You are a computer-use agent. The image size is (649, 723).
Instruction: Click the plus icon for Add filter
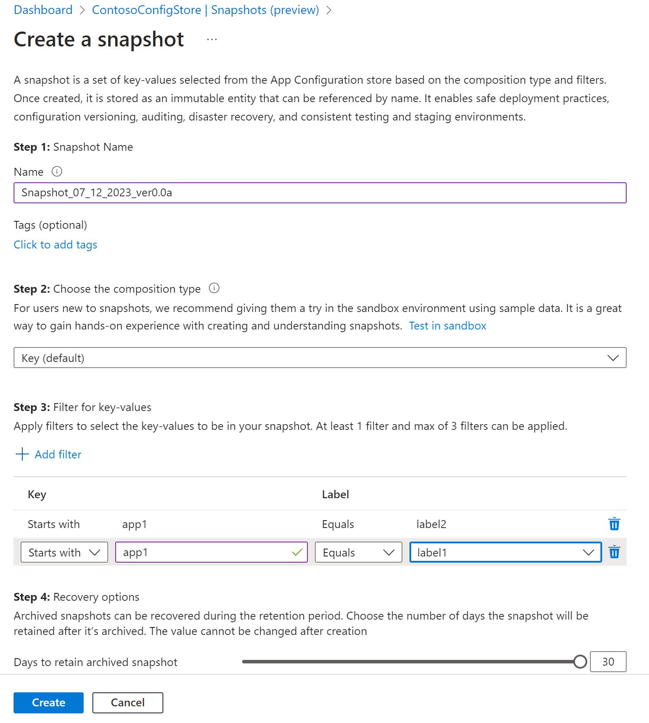(22, 454)
